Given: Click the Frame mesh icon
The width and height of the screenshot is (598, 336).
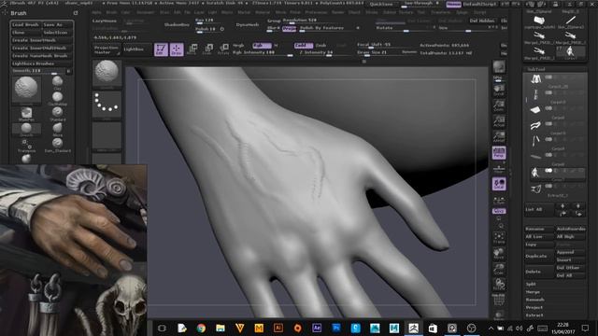Looking at the screenshot, I should (x=499, y=238).
